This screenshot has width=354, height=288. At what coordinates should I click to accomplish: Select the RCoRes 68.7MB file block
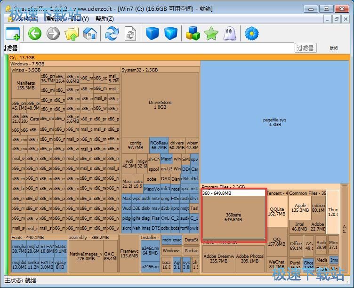pos(159,145)
